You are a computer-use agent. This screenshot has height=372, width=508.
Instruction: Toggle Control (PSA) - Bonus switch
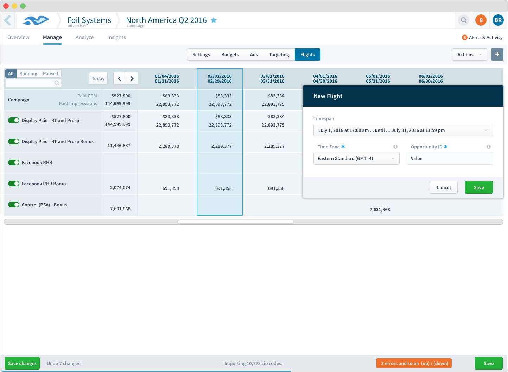tap(14, 205)
